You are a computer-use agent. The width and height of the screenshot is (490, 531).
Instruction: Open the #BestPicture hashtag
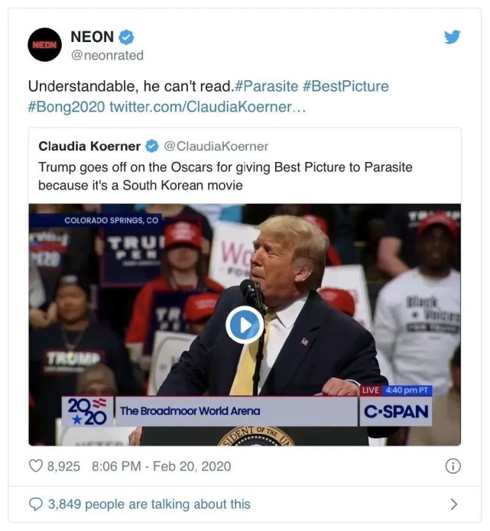(x=346, y=87)
